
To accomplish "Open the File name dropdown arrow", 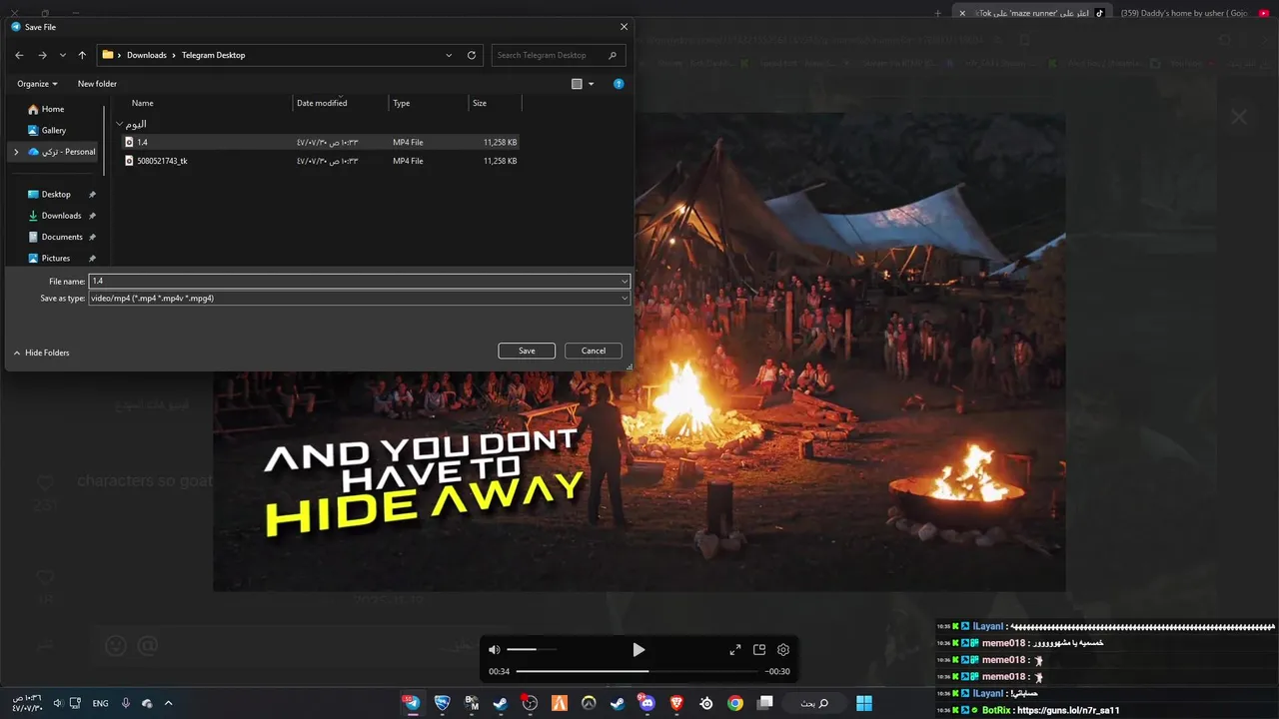I will [625, 282].
